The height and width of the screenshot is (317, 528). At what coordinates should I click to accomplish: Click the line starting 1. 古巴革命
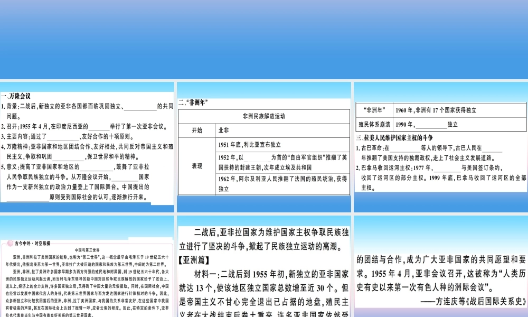pyautogui.click(x=429, y=148)
